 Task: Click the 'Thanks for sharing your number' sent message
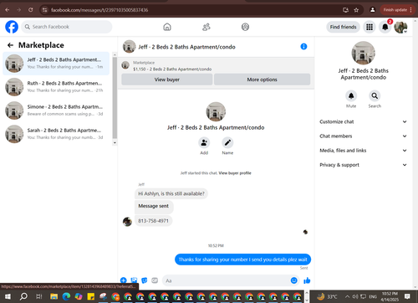tap(242, 259)
